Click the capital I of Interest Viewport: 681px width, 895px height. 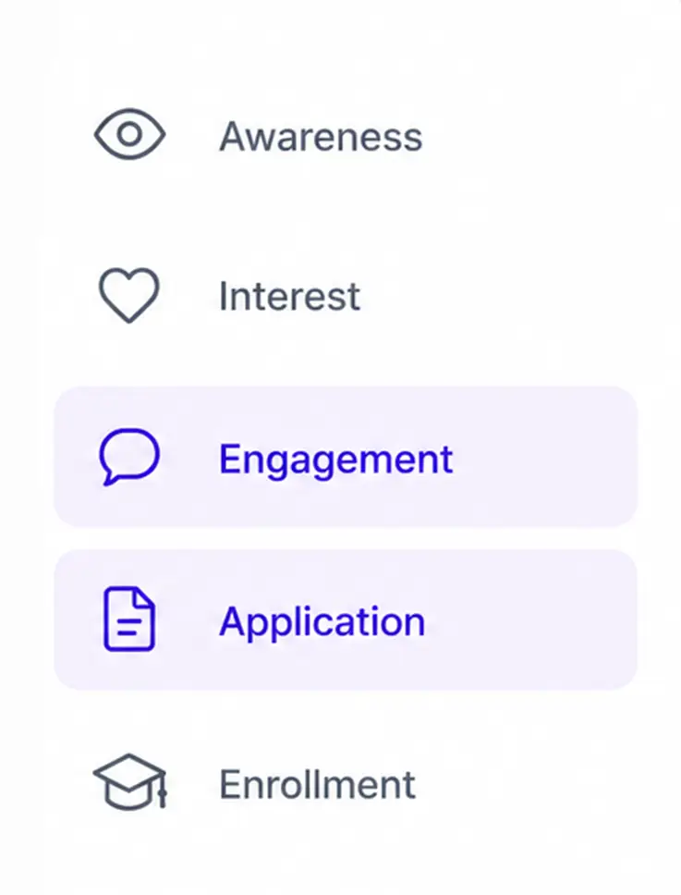pos(225,296)
